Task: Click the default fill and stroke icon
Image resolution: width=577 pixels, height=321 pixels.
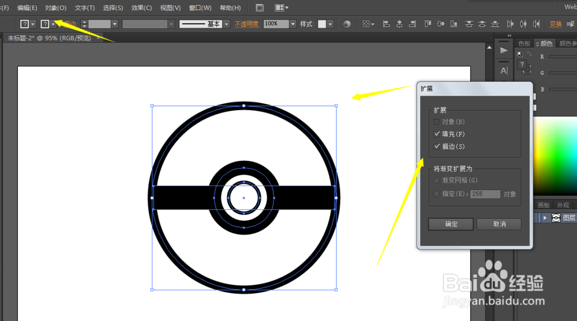Action: click(520, 54)
